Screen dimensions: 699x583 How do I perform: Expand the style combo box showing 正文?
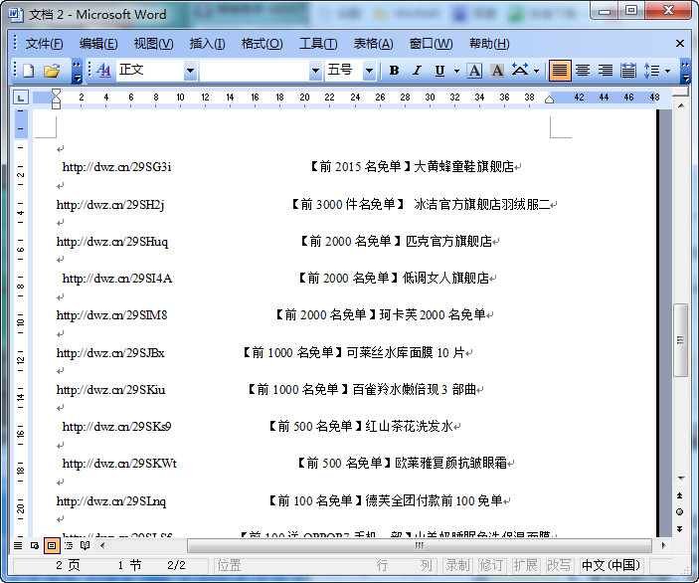[190, 71]
